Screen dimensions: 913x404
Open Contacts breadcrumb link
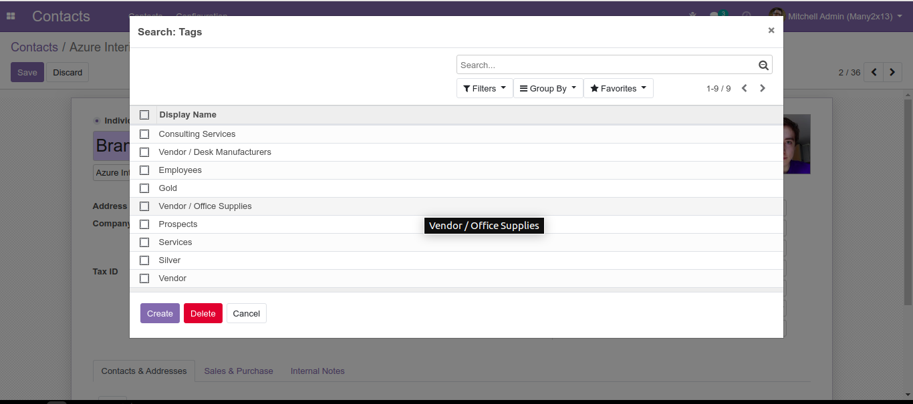[34, 47]
